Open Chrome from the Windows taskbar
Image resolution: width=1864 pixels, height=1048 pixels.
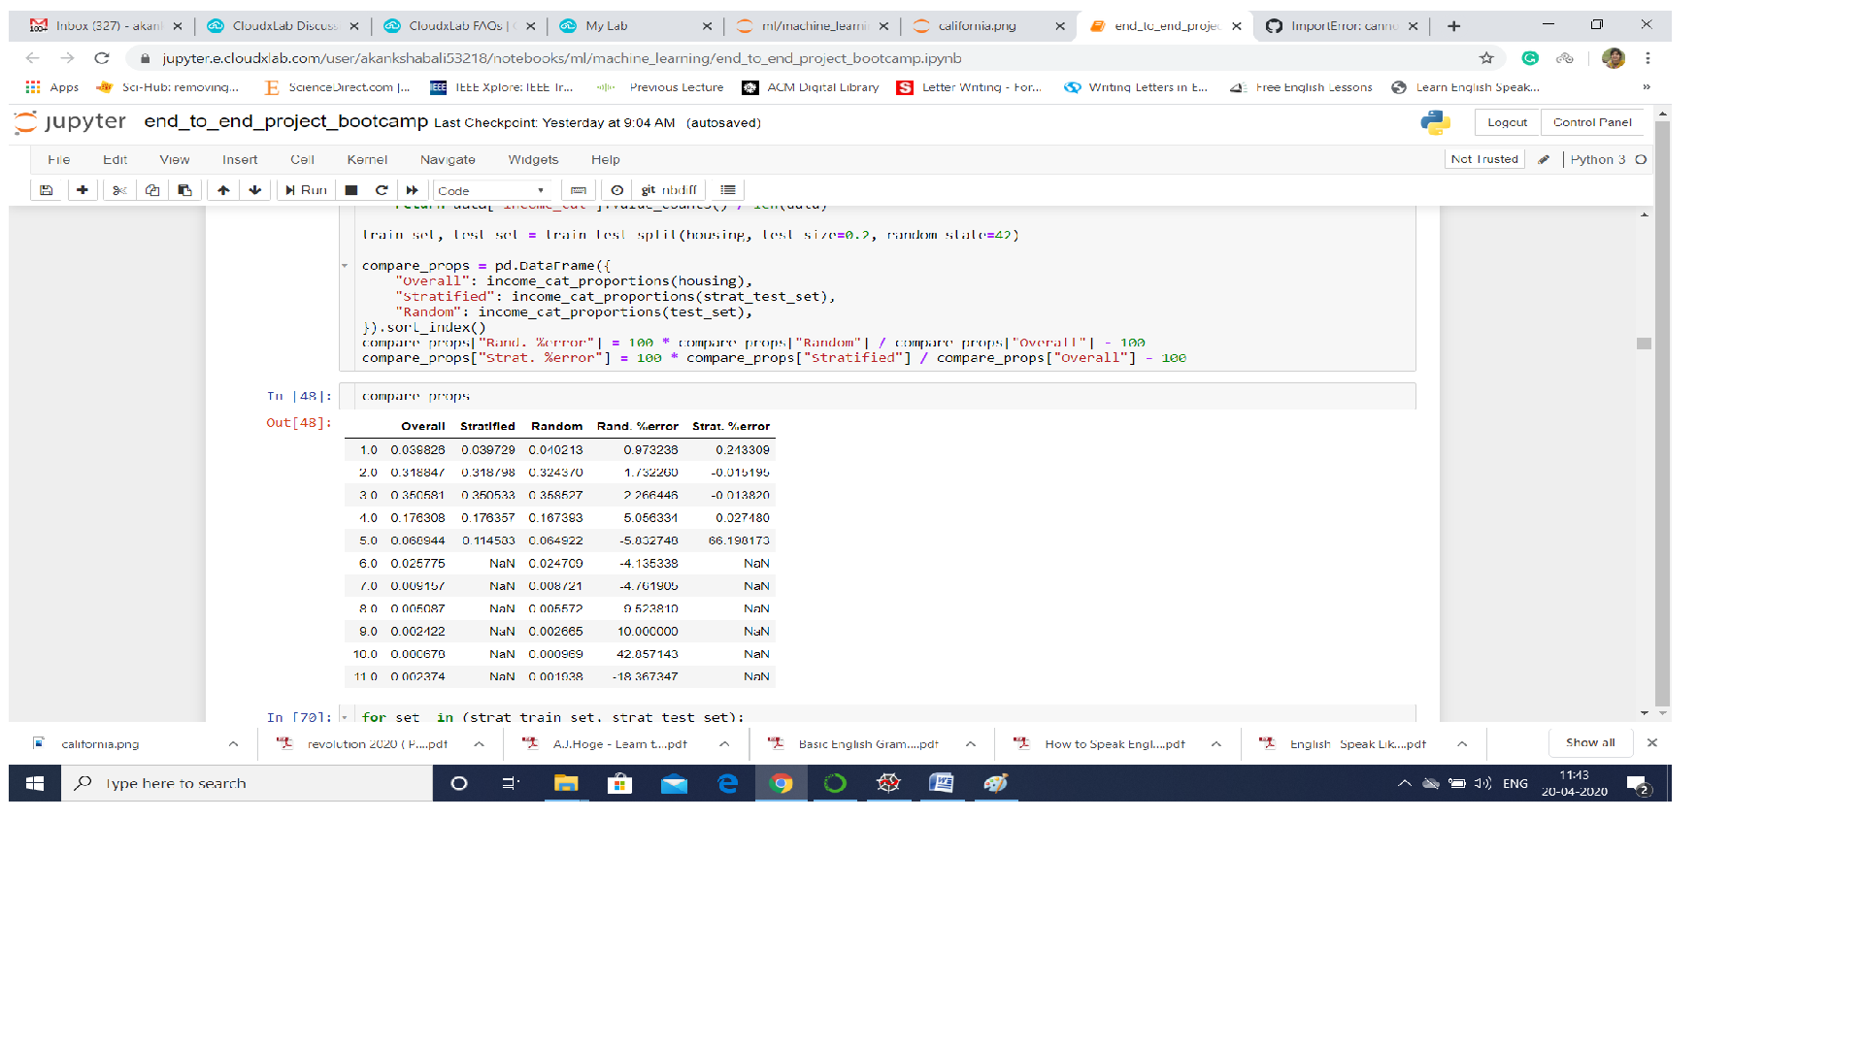781,783
